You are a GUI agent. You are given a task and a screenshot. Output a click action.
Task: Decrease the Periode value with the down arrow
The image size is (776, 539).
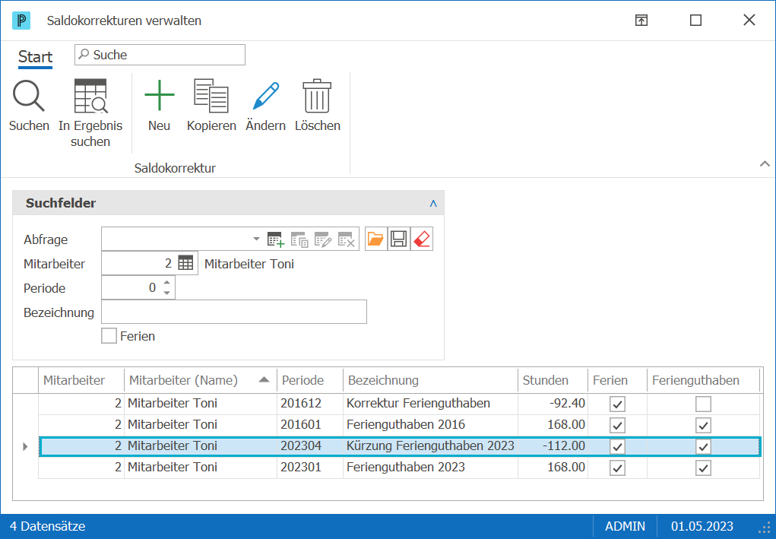(166, 293)
